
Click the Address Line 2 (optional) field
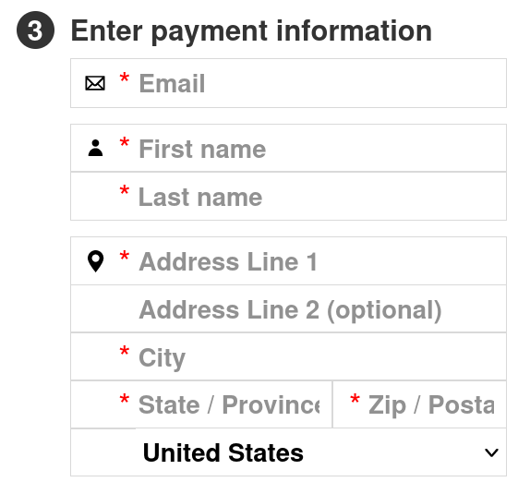288,309
